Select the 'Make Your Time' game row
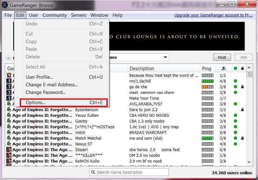The width and height of the screenshot is (258, 180). 144,98
